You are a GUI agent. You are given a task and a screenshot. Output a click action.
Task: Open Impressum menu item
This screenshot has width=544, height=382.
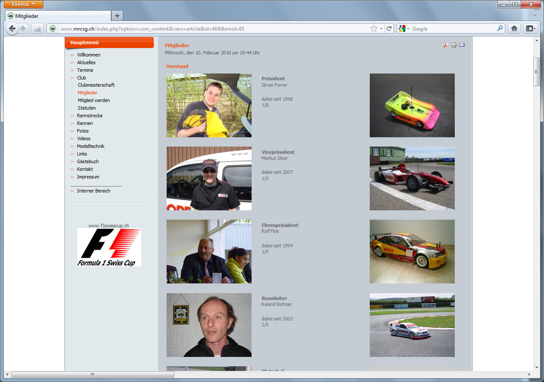click(x=88, y=177)
